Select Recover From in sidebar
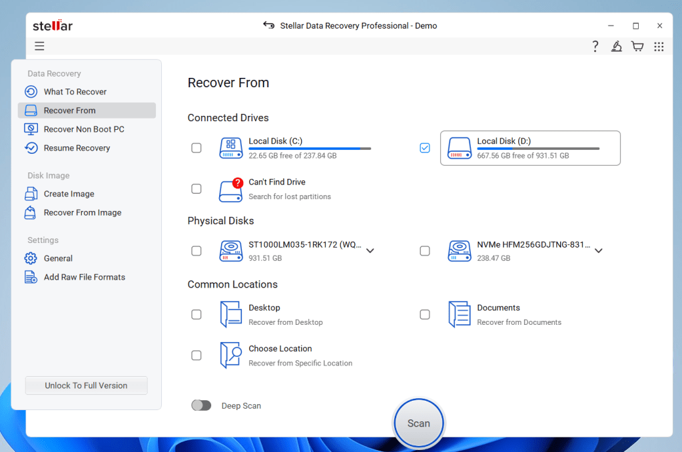The height and width of the screenshot is (452, 682). (87, 111)
